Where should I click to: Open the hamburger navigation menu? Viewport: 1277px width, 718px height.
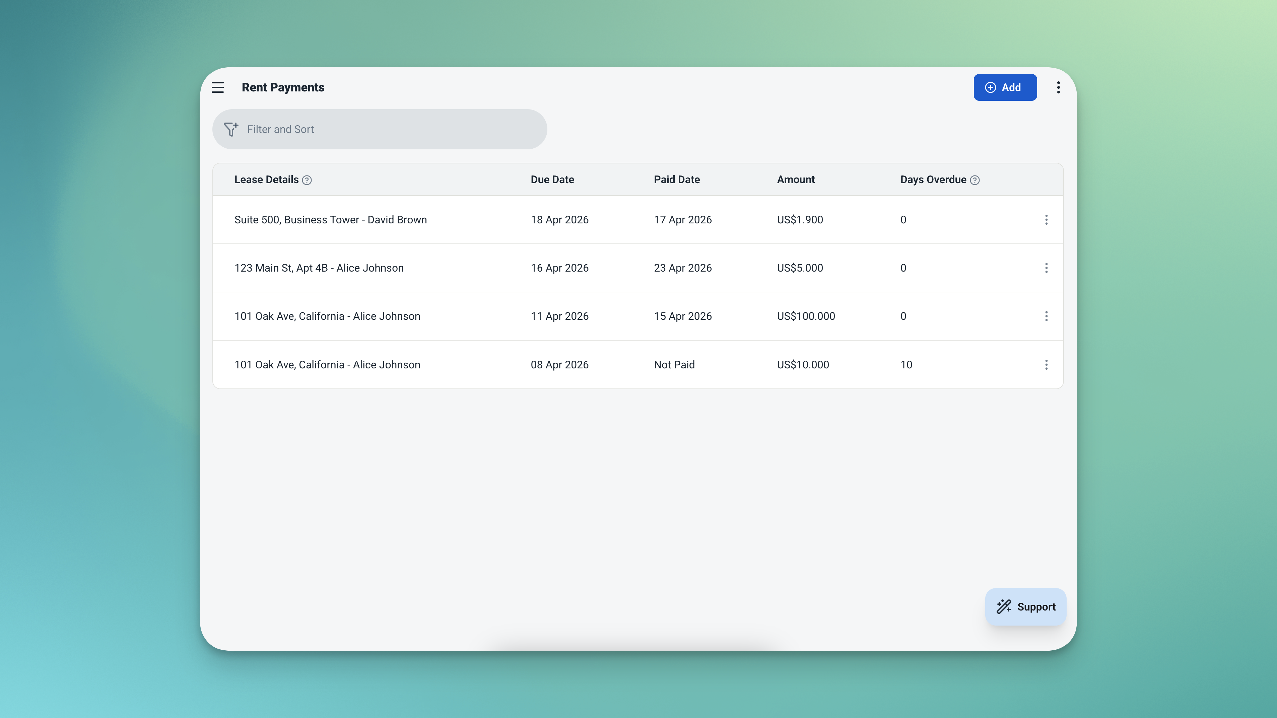click(218, 87)
